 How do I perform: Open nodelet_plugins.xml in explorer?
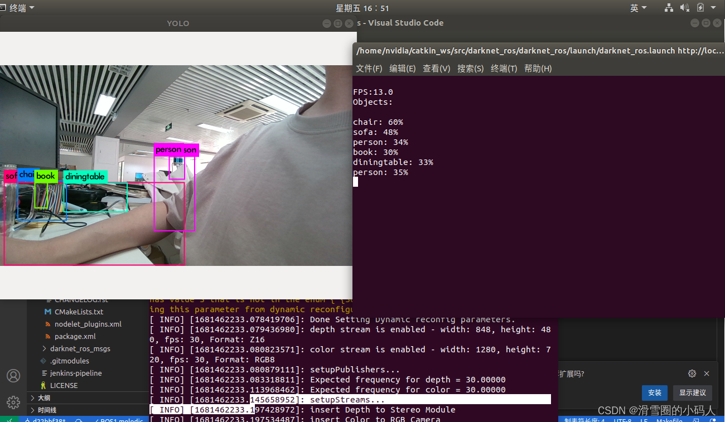[88, 324]
